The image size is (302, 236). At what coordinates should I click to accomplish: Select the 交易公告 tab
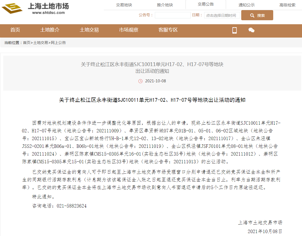(206, 5)
